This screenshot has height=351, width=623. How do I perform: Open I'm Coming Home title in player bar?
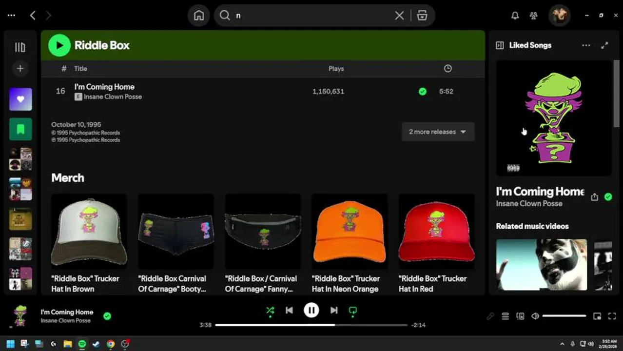[67, 312]
